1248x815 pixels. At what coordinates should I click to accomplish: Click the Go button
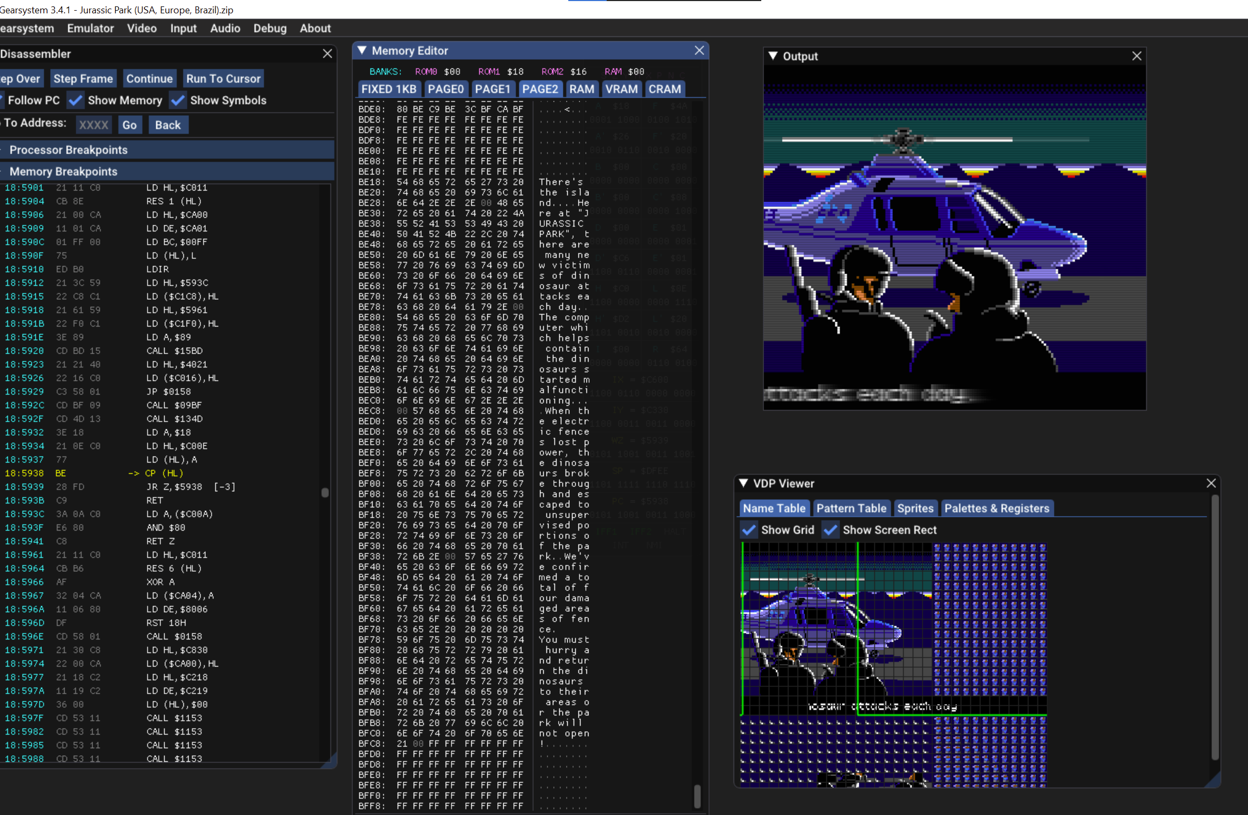130,125
